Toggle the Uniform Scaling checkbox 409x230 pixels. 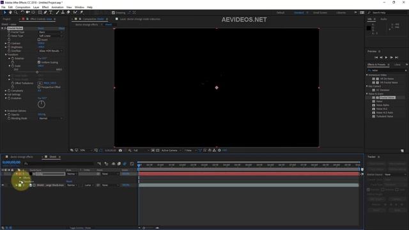tap(39, 63)
